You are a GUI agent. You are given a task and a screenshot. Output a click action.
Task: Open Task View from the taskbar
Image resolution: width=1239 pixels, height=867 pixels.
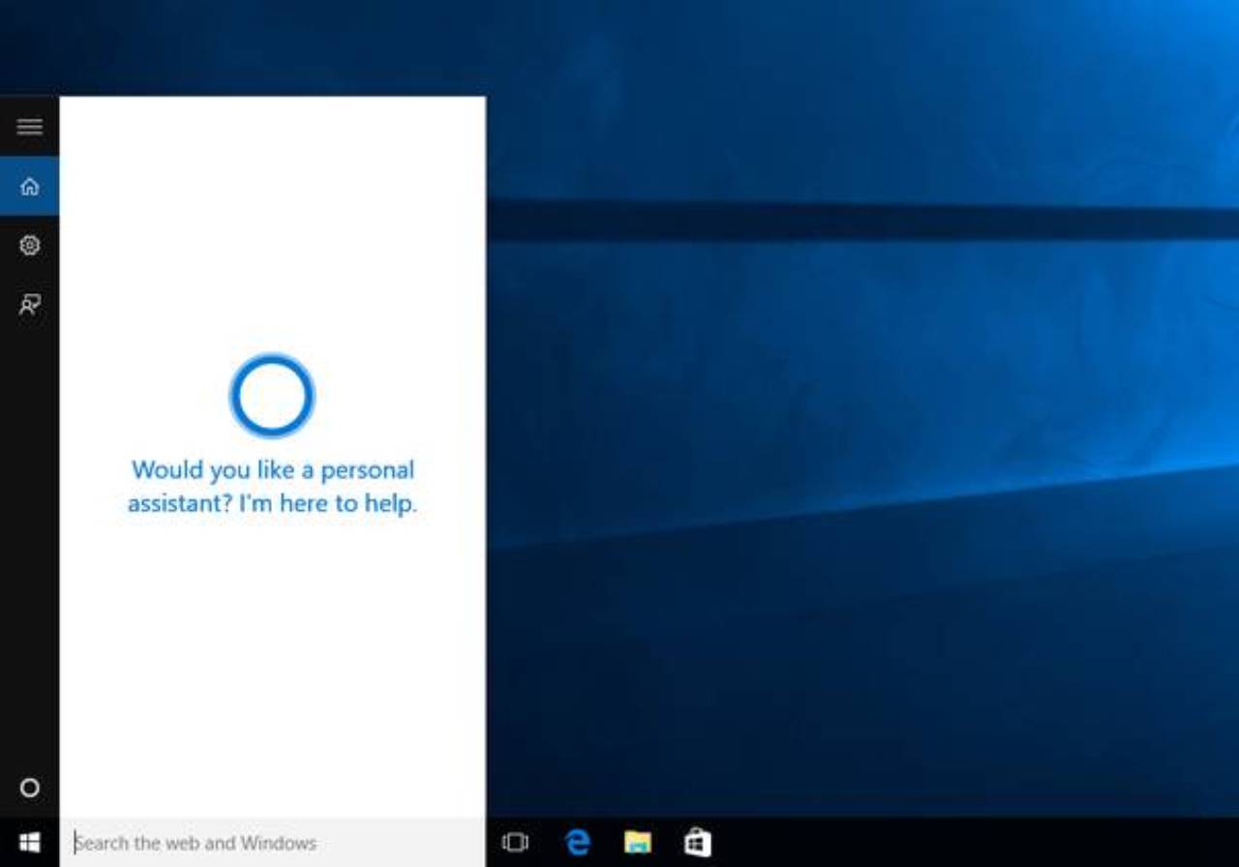coord(515,843)
